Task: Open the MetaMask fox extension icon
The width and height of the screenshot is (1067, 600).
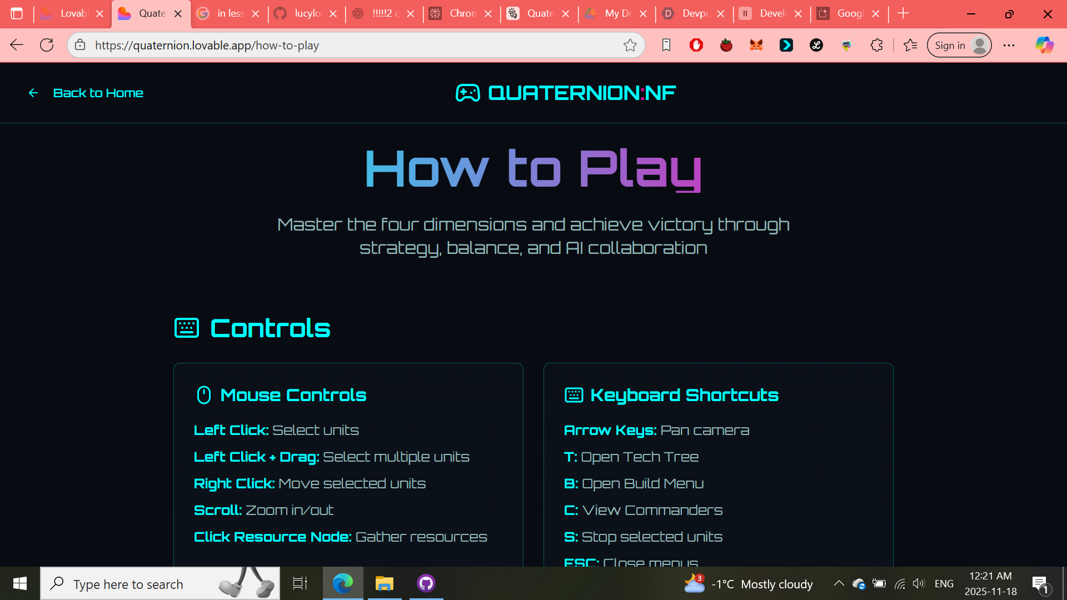Action: [x=756, y=45]
